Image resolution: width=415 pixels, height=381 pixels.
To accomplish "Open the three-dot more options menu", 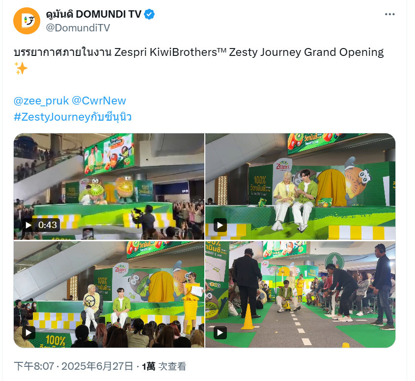I will pyautogui.click(x=389, y=14).
